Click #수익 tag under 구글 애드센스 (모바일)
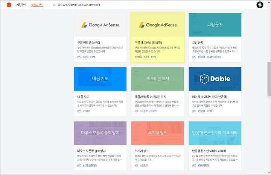This screenshot has height=175, width=271. pyautogui.click(x=154, y=57)
